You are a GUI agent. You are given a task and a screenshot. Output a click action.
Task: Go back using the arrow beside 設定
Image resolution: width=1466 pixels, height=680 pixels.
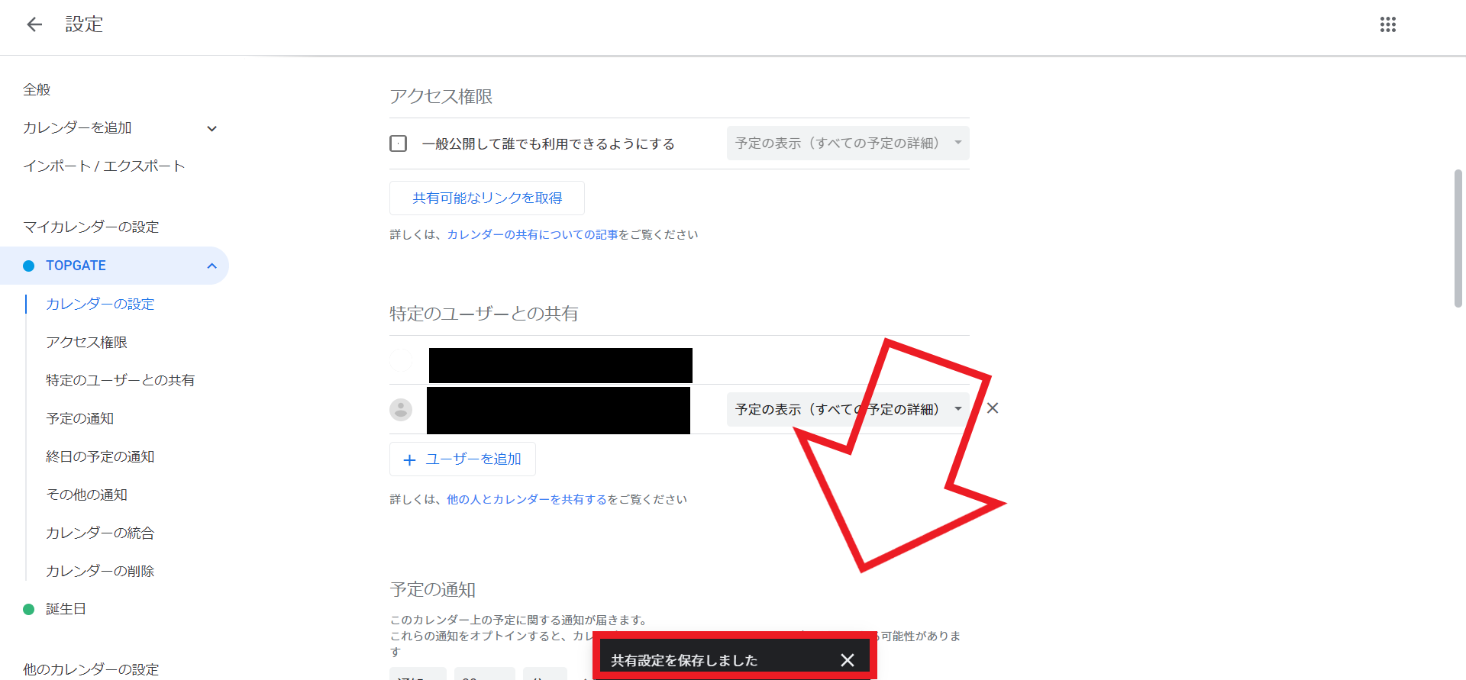pos(34,24)
